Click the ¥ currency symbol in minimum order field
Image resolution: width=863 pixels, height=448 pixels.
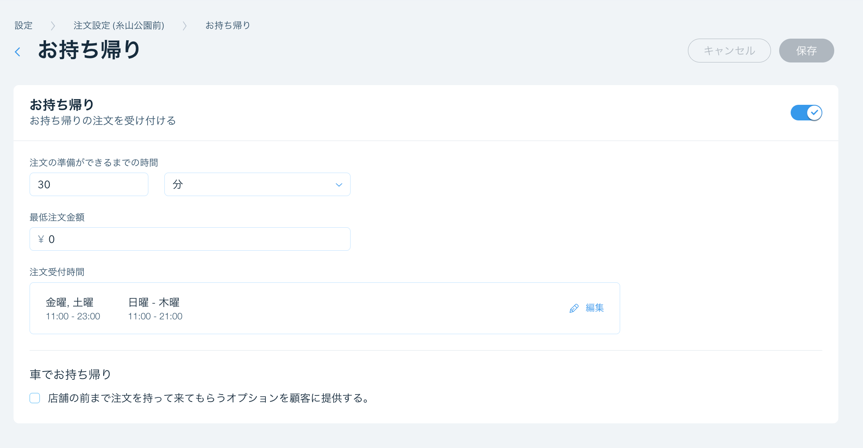pos(41,239)
